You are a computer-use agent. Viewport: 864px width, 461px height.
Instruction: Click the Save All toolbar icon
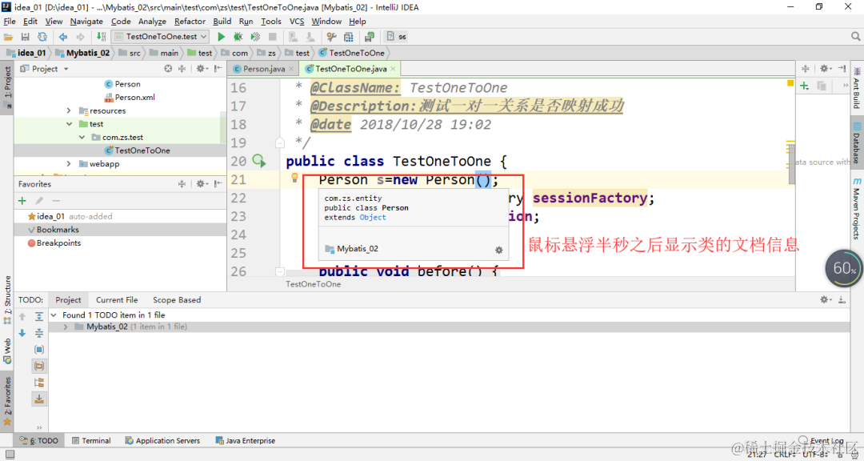[26, 37]
